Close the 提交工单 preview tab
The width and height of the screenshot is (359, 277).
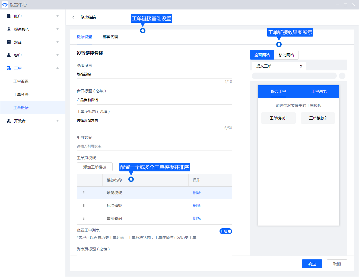point(301,66)
